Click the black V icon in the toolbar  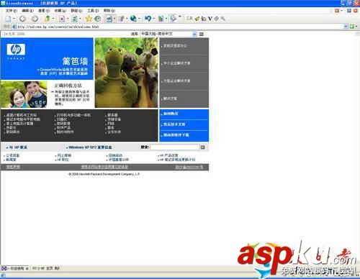coord(210,19)
